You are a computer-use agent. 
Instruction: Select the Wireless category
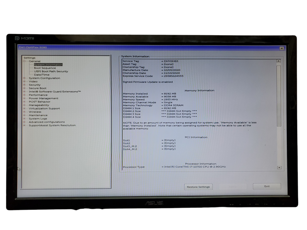point(35,112)
